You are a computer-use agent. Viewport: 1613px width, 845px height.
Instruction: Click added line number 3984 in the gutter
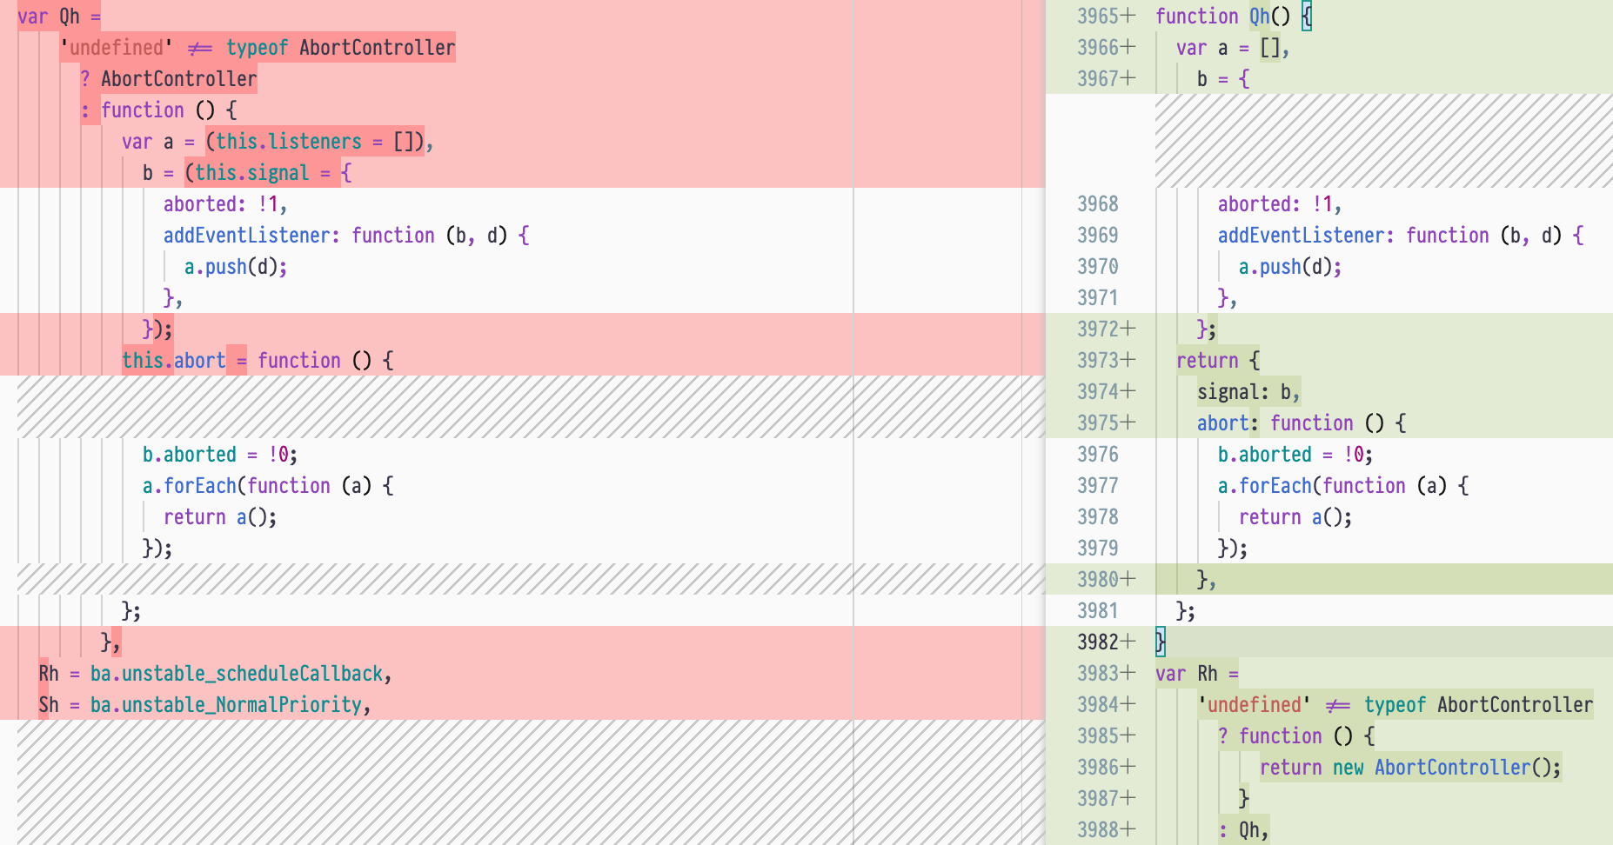pyautogui.click(x=1098, y=705)
